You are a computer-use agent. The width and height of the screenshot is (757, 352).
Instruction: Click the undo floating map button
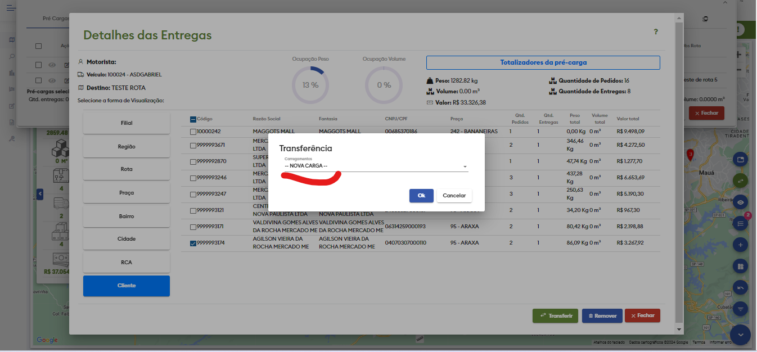(740, 288)
